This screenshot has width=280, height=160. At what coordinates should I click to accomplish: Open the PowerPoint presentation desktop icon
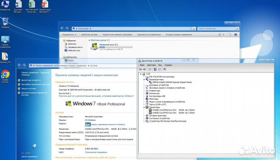coord(45,7)
